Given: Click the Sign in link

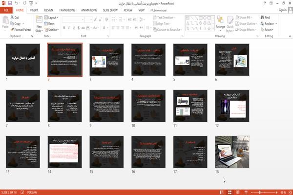Looking at the screenshot, I should [282, 10].
